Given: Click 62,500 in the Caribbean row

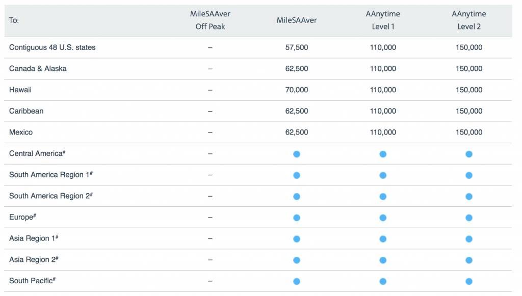Looking at the screenshot, I should coord(297,111).
